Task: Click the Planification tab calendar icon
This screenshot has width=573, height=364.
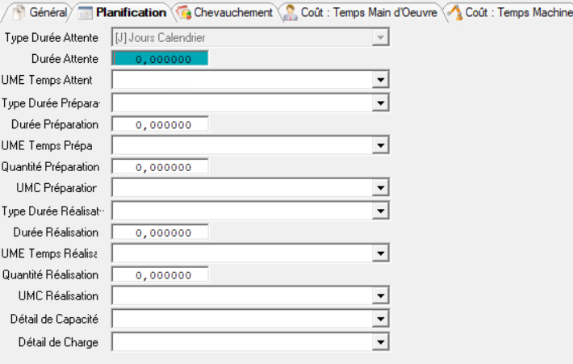Action: tap(86, 13)
